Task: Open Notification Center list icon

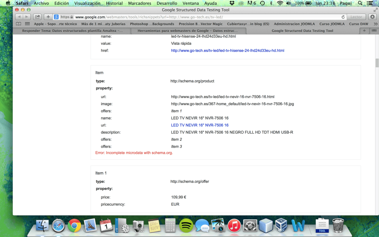Action: click(370, 3)
